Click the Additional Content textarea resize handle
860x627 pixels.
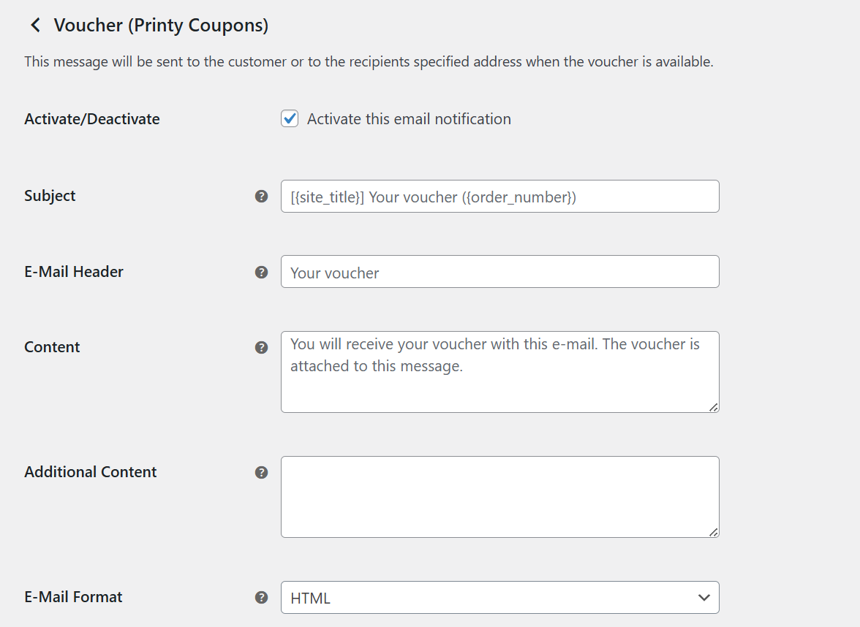[713, 531]
